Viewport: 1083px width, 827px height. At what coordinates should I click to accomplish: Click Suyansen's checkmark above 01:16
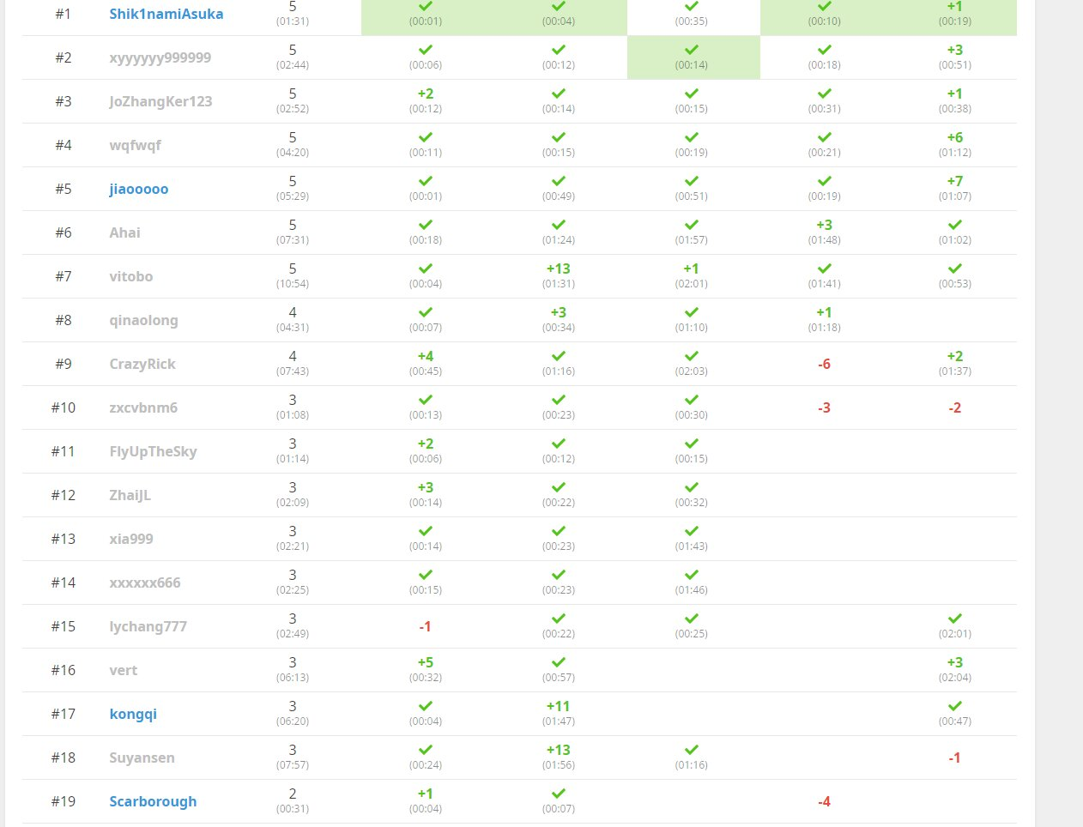point(691,750)
